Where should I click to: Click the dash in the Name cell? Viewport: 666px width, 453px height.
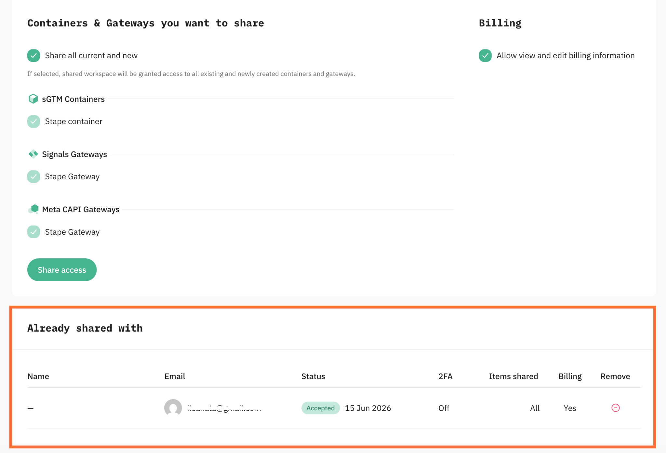(31, 408)
